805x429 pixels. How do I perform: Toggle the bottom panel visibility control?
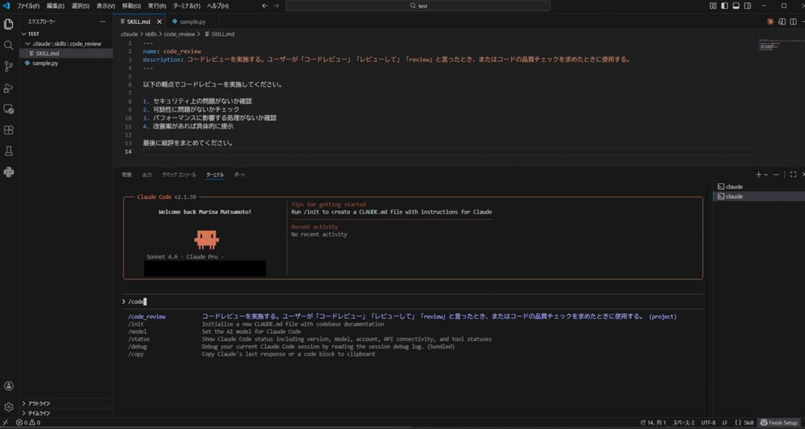tap(736, 5)
